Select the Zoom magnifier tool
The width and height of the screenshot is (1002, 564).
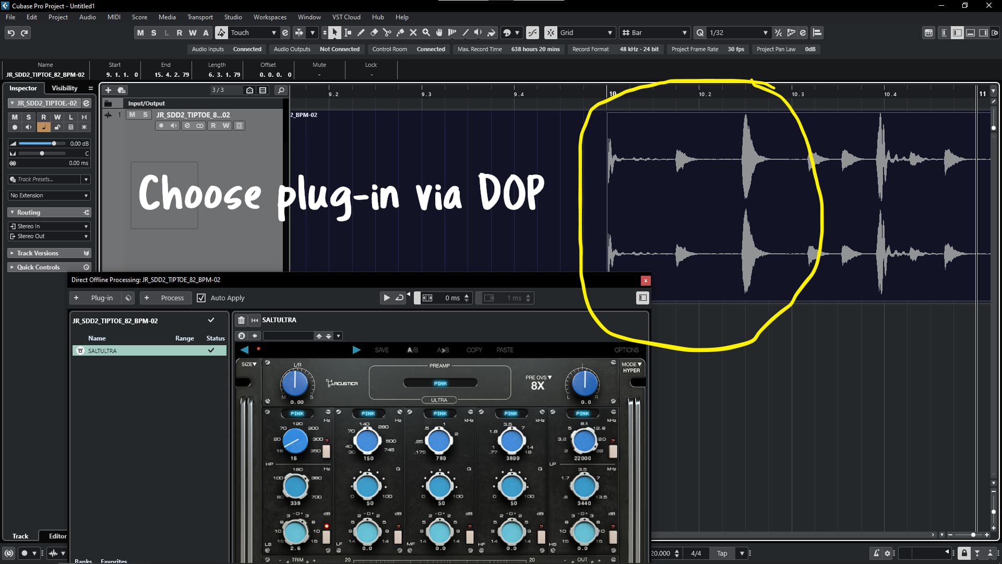click(426, 32)
